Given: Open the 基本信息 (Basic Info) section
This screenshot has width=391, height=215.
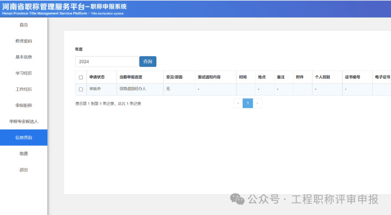Looking at the screenshot, I should tap(24, 57).
